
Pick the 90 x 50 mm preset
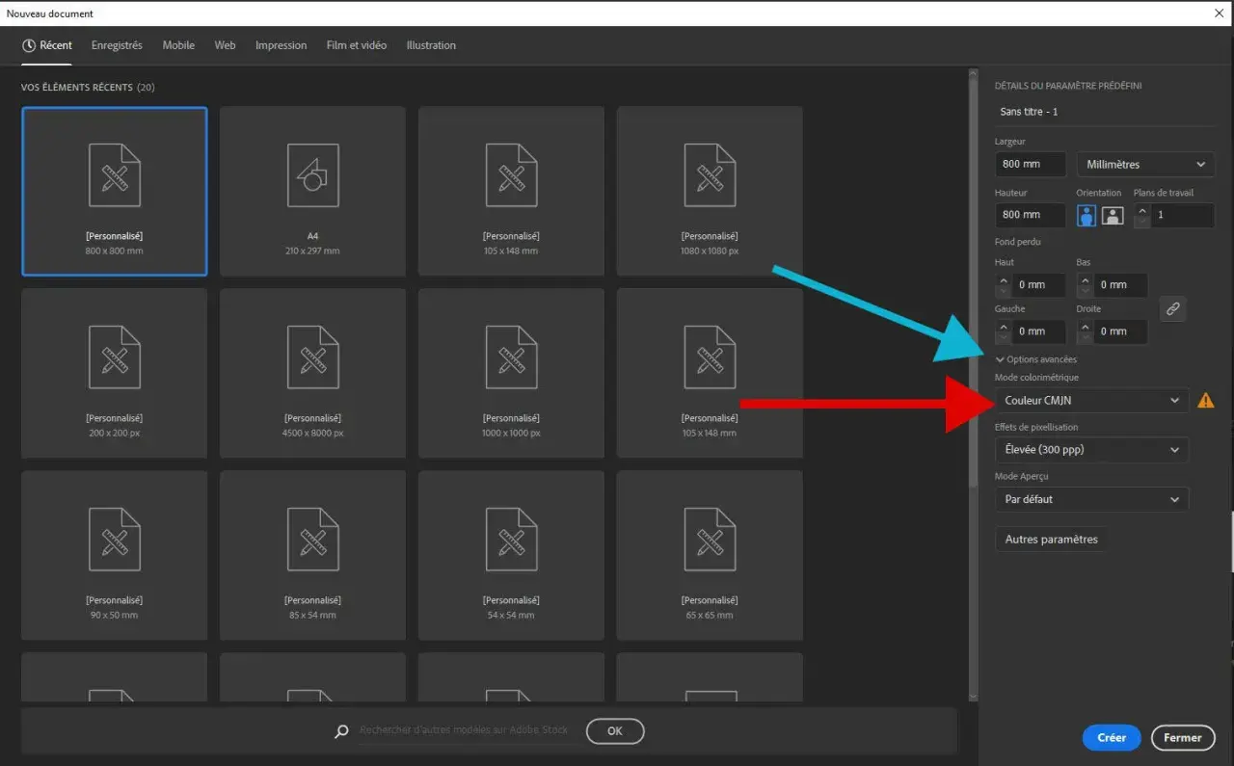pos(115,555)
